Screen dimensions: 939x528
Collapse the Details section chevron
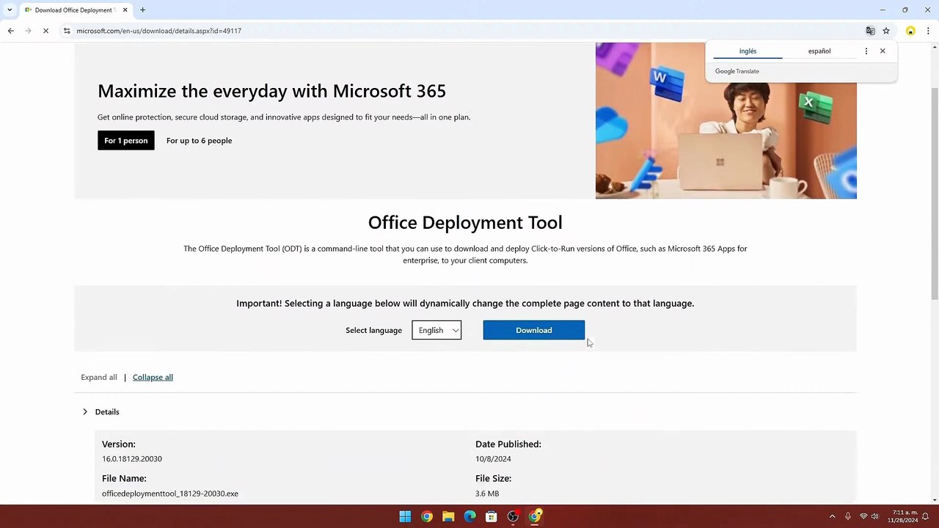pos(85,411)
